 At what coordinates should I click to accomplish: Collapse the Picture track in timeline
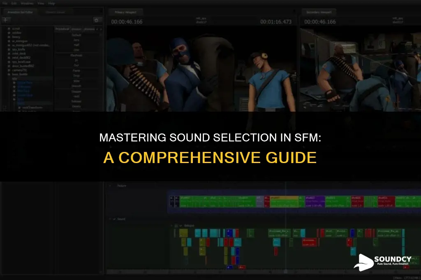pos(110,186)
